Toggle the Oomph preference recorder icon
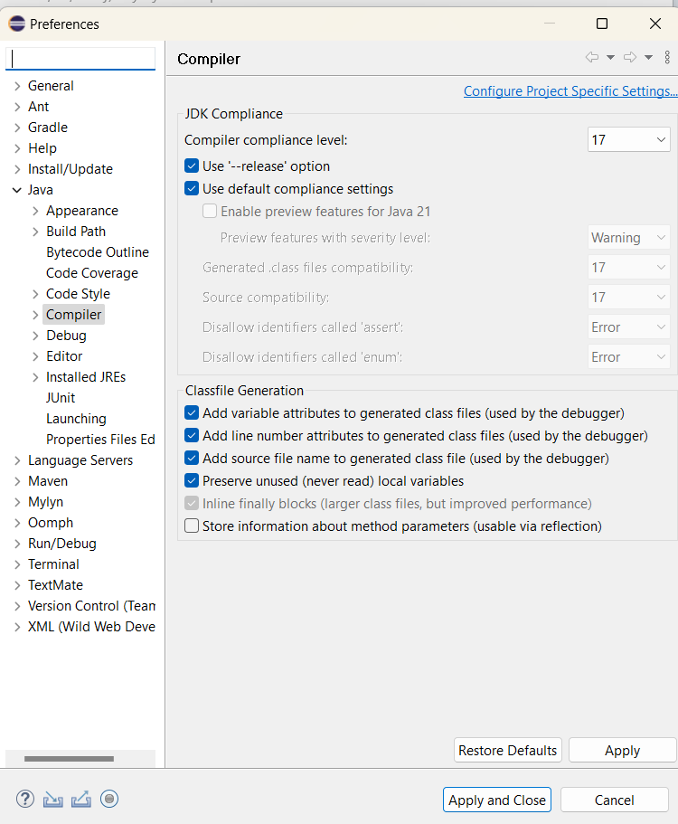The image size is (678, 824). click(109, 800)
